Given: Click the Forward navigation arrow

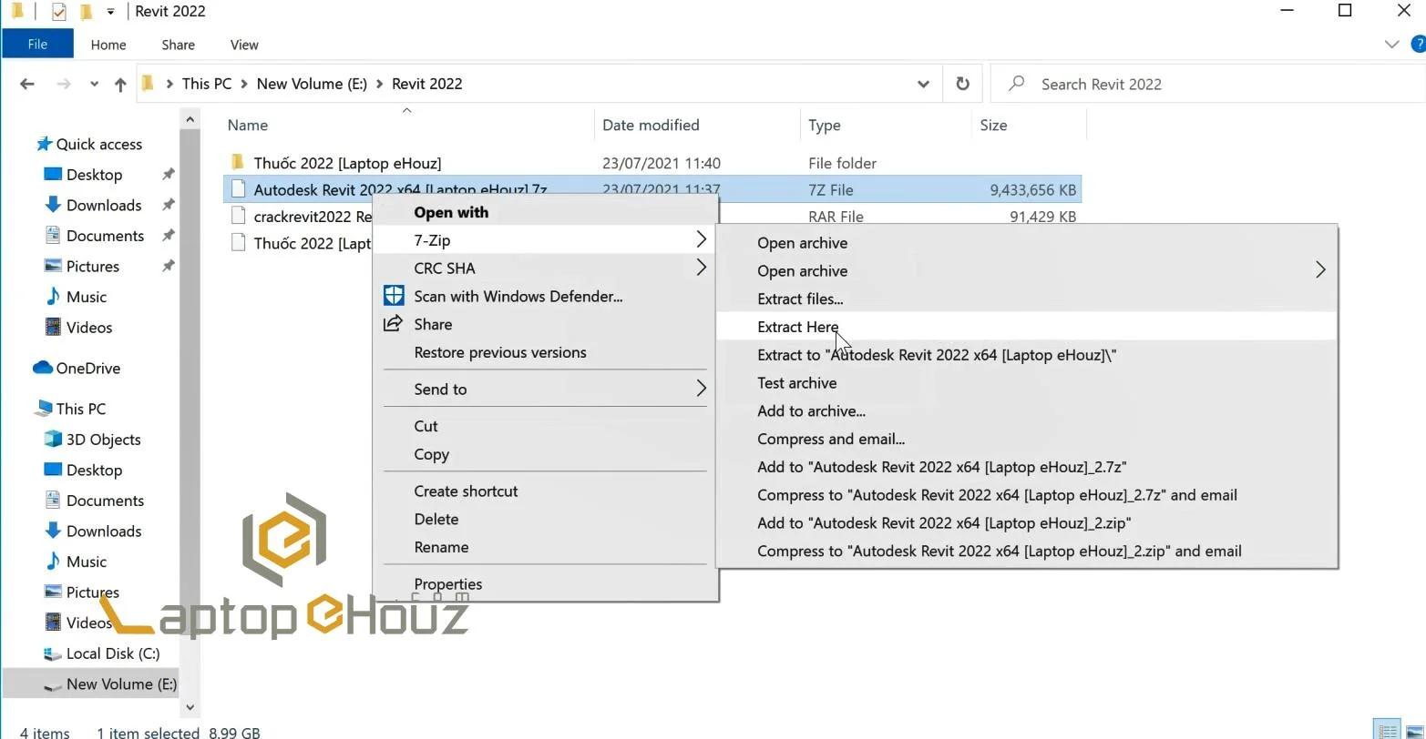Looking at the screenshot, I should 64,84.
